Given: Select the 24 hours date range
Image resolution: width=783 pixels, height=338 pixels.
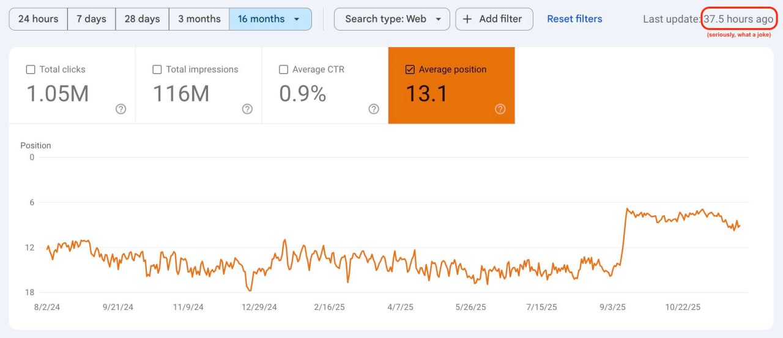Looking at the screenshot, I should coord(38,19).
